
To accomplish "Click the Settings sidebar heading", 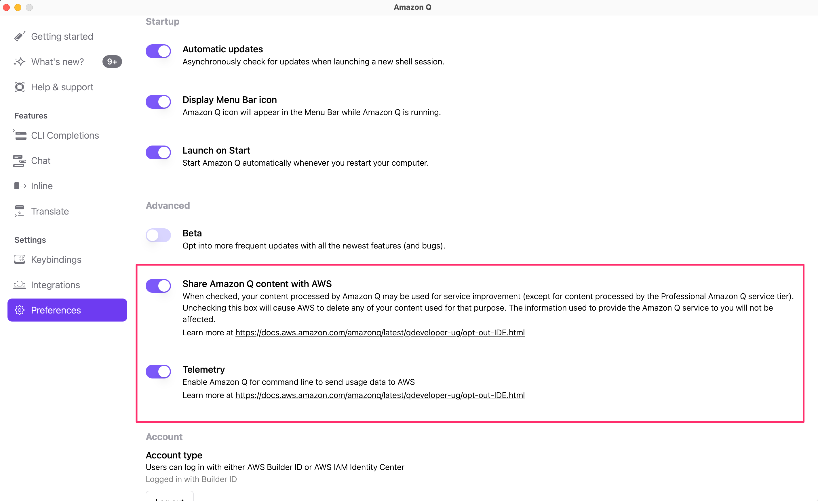I will tap(30, 240).
